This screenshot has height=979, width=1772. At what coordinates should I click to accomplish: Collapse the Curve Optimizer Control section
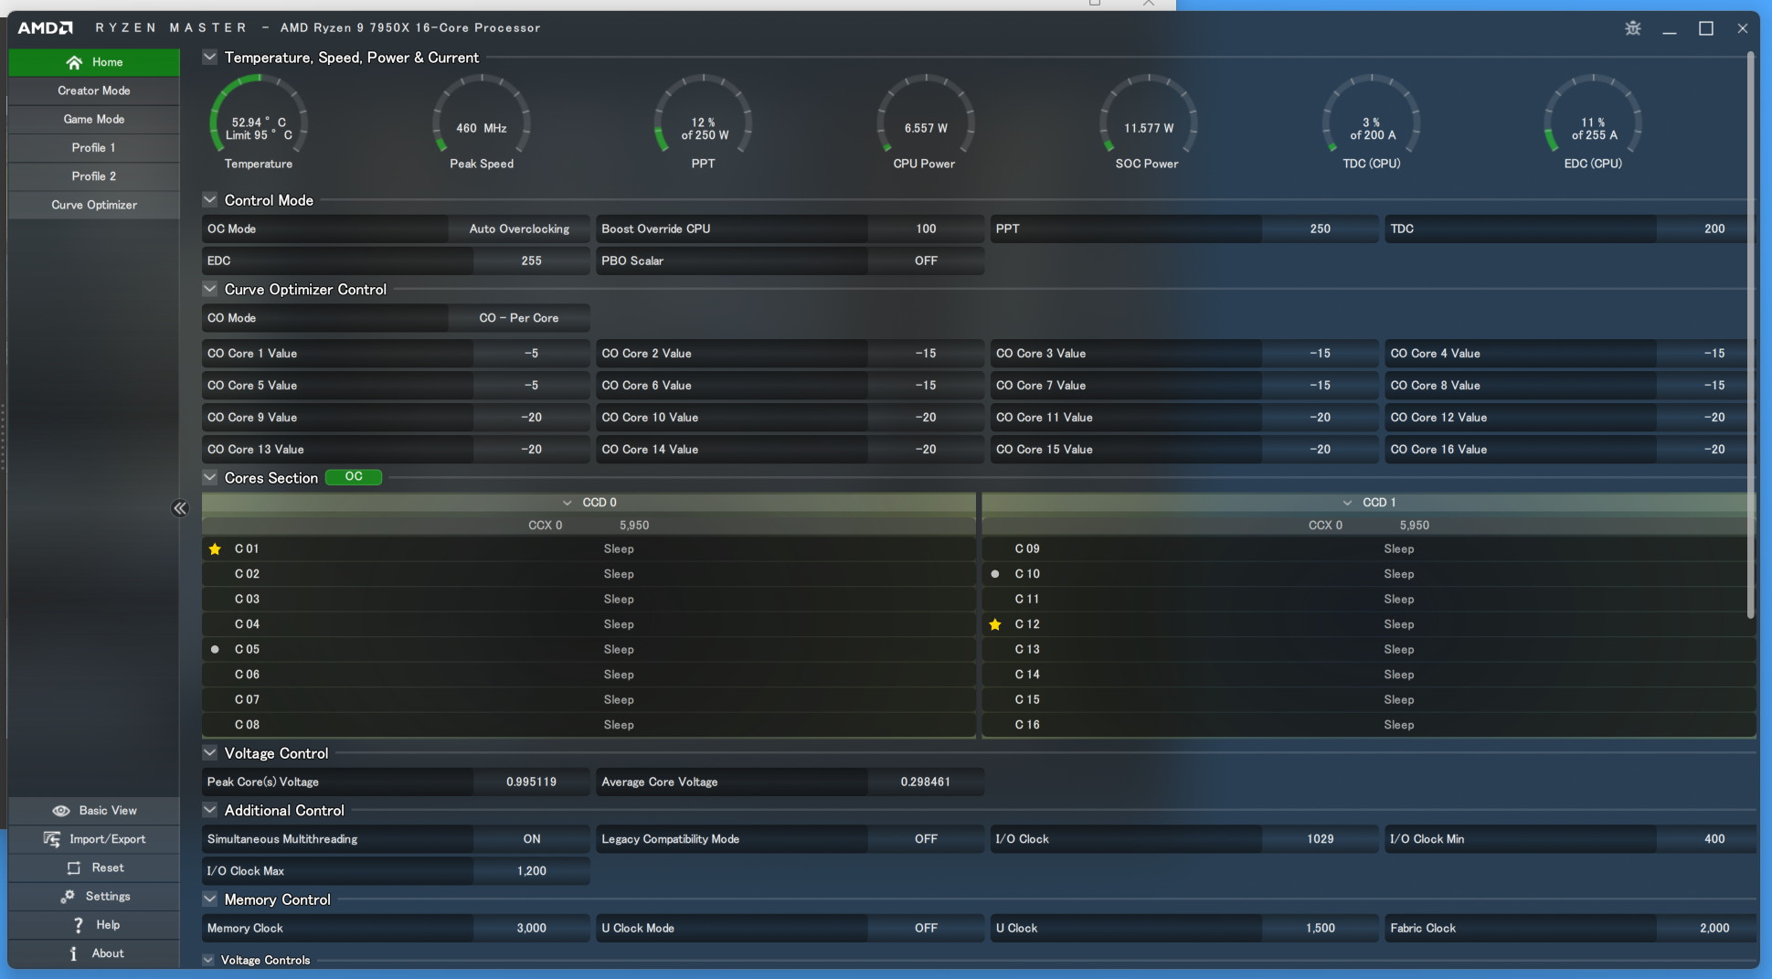click(209, 289)
